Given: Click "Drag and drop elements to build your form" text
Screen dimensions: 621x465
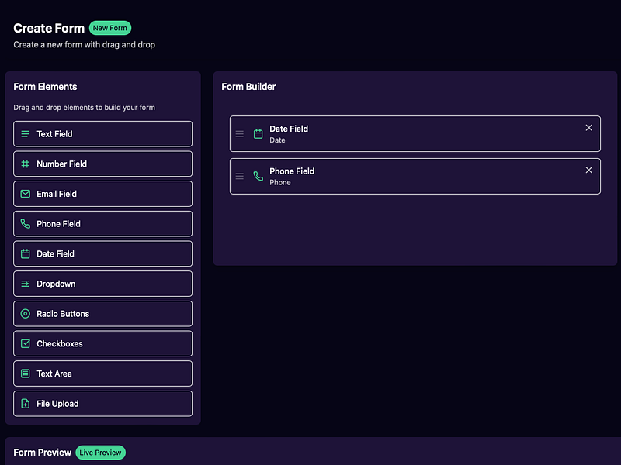Looking at the screenshot, I should (x=85, y=108).
